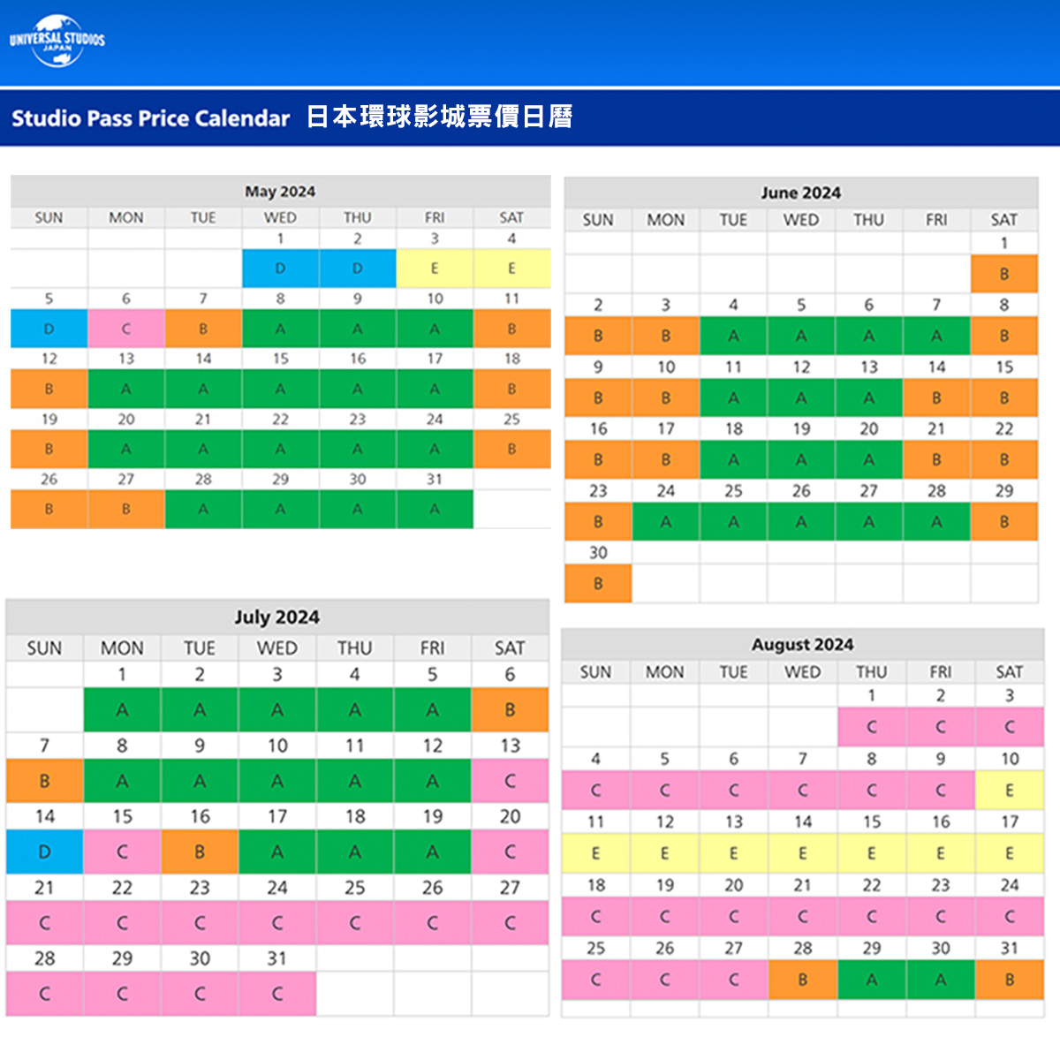Click the green A cell under July 18
The width and height of the screenshot is (1060, 1060).
[x=354, y=852]
